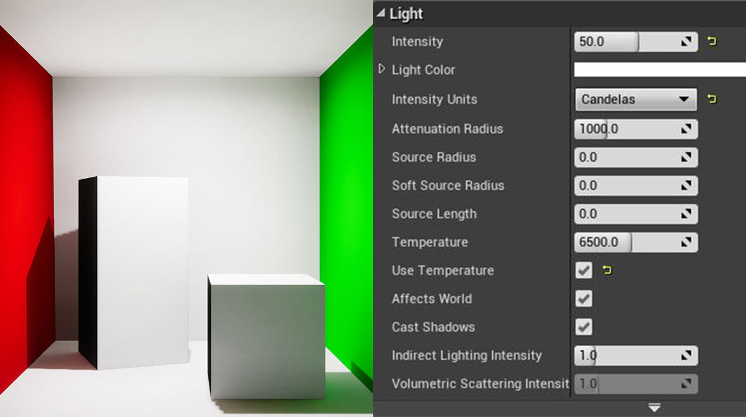The image size is (746, 417).
Task: Reset Intensity to default using yellow arrow
Action: 712,42
